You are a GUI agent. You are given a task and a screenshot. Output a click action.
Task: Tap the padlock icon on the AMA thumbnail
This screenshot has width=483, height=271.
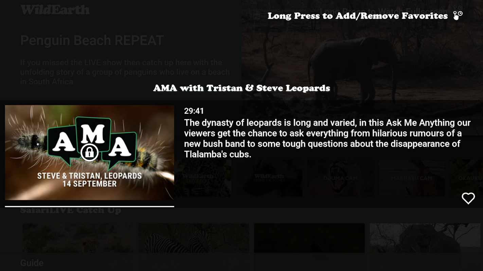pyautogui.click(x=89, y=152)
